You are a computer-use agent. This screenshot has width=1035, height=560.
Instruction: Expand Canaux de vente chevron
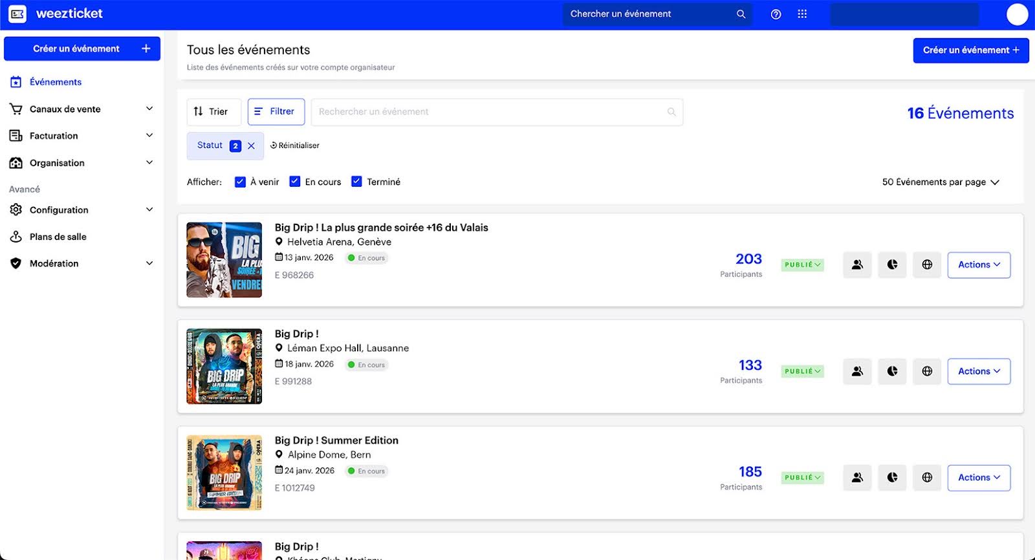point(149,109)
